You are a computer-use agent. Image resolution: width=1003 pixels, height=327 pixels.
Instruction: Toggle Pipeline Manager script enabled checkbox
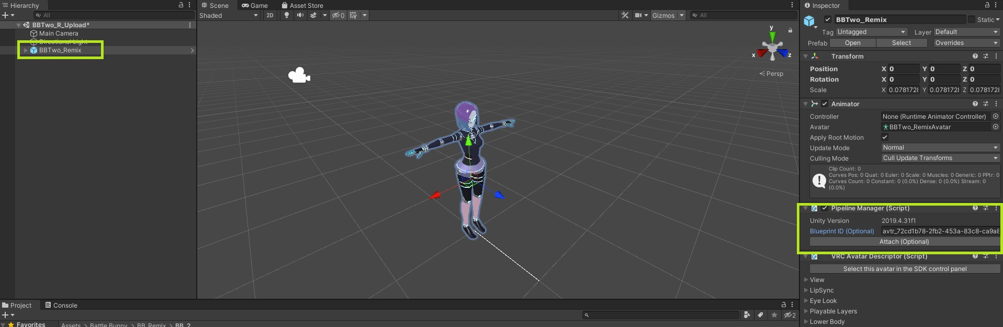(825, 208)
